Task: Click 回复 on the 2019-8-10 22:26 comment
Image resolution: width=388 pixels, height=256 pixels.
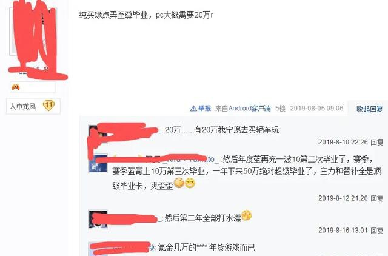Action: pyautogui.click(x=377, y=142)
